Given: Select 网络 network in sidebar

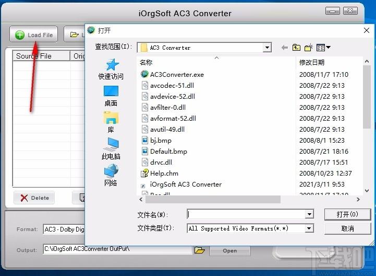Looking at the screenshot, I should coord(111,175).
